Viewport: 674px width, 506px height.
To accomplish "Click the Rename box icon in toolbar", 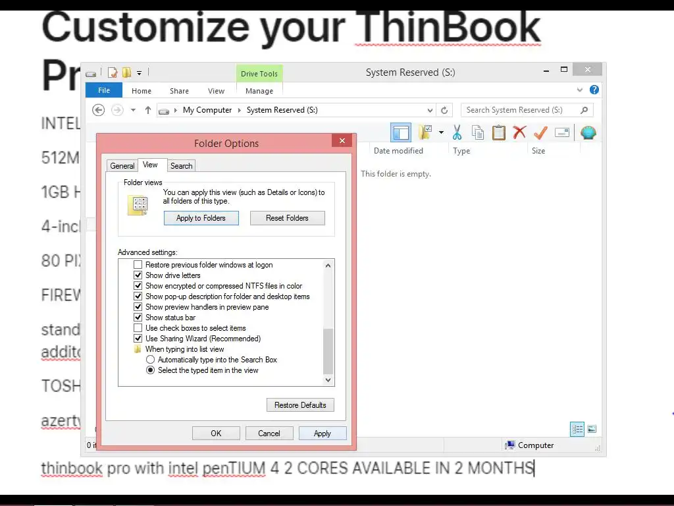I will click(562, 132).
